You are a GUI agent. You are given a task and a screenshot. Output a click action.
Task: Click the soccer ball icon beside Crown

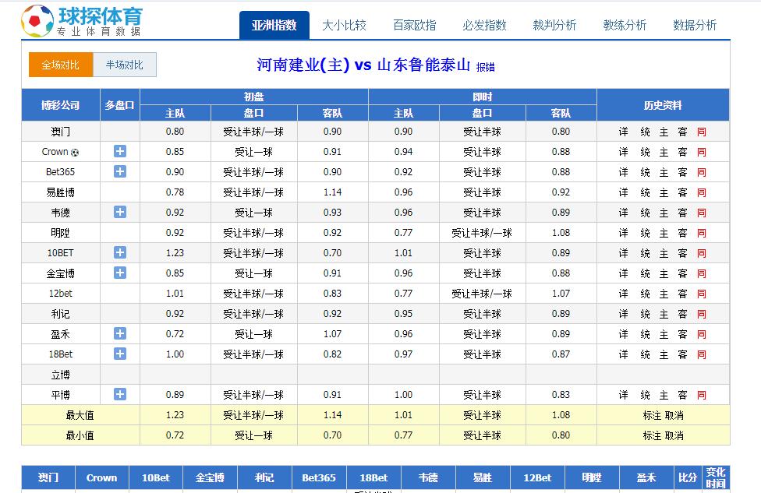click(75, 152)
